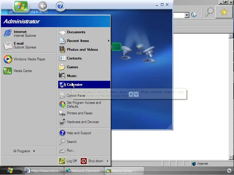Click the Media Center help button

[60, 6]
